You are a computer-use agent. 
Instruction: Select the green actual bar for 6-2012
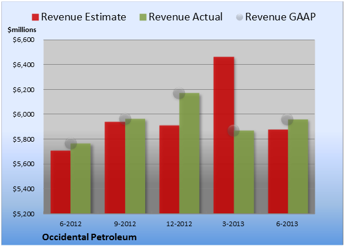pyautogui.click(x=81, y=178)
